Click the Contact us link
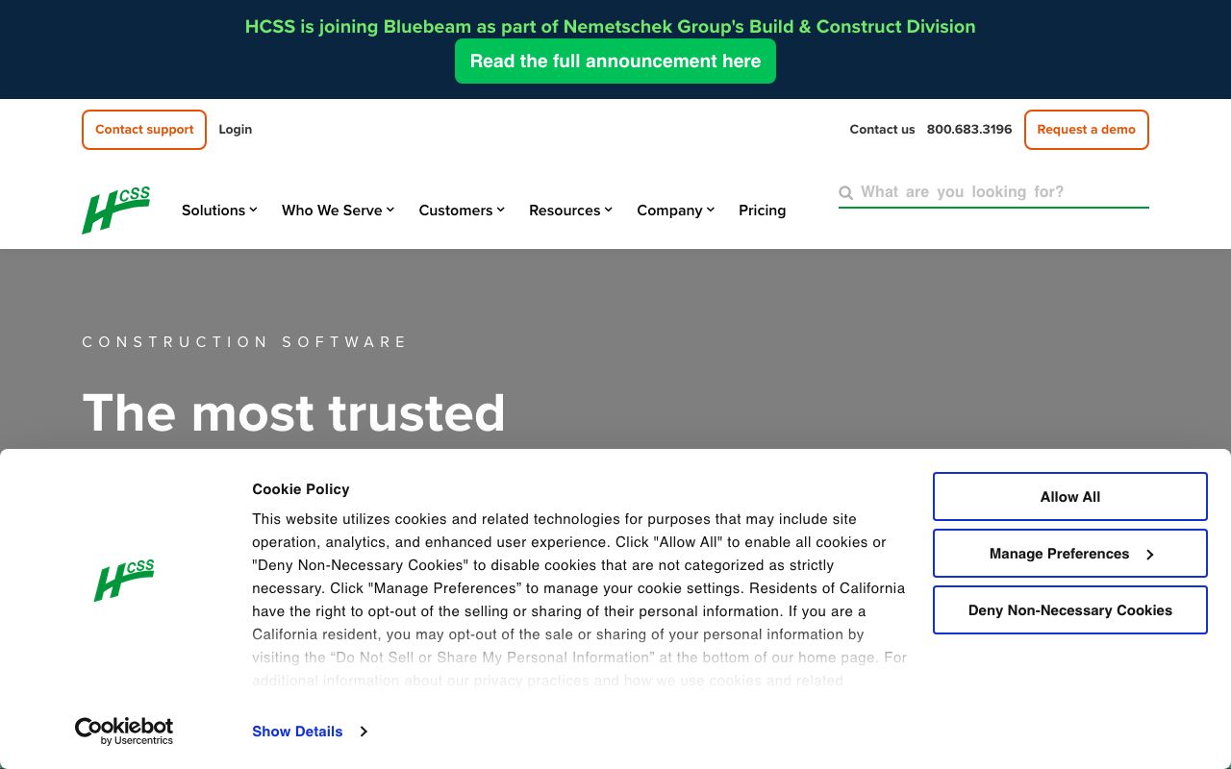Image resolution: width=1231 pixels, height=769 pixels. click(882, 130)
